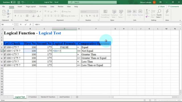
Task: Switch to the View tab
Action: (x=69, y=7)
